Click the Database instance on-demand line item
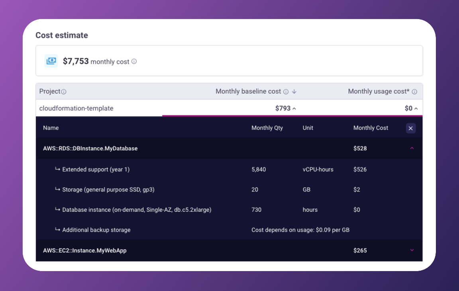This screenshot has width=459, height=291. point(137,210)
